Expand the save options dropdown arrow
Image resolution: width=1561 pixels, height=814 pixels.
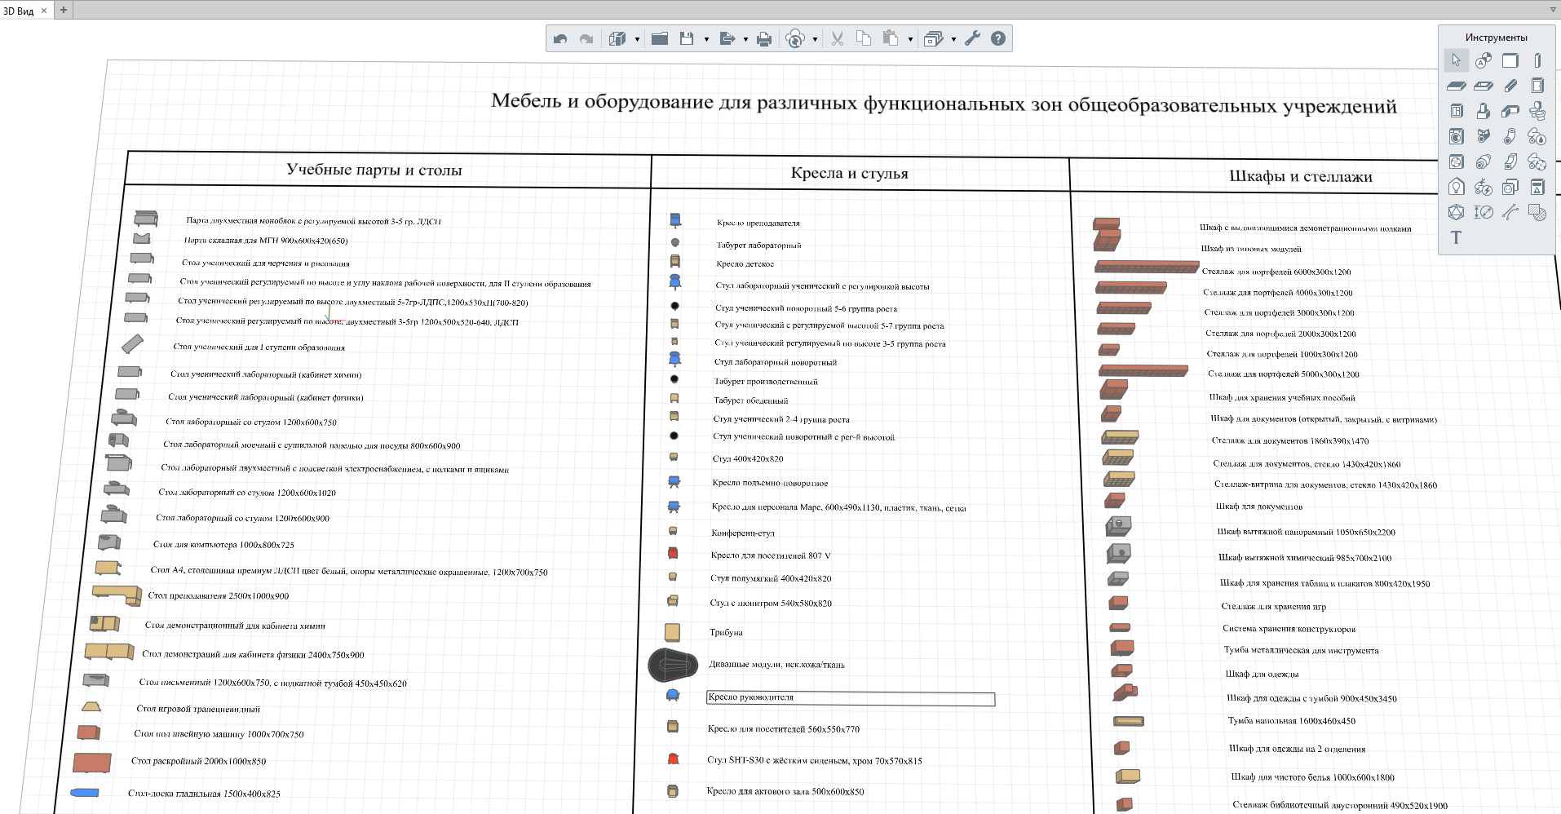pos(706,39)
